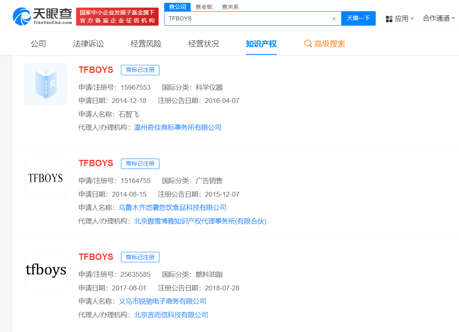Click application date 2017-08-01
This screenshot has width=459, height=332.
point(129,288)
